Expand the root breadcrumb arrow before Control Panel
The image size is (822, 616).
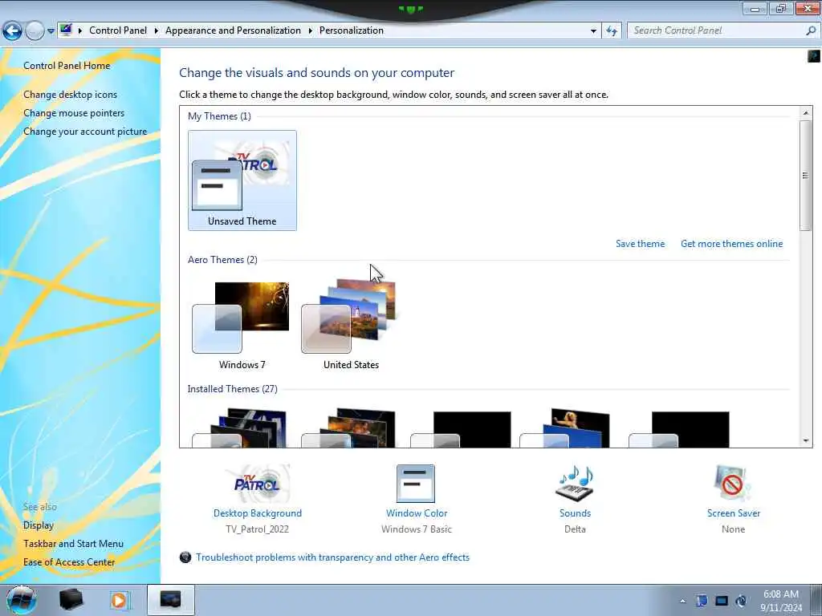(x=80, y=30)
